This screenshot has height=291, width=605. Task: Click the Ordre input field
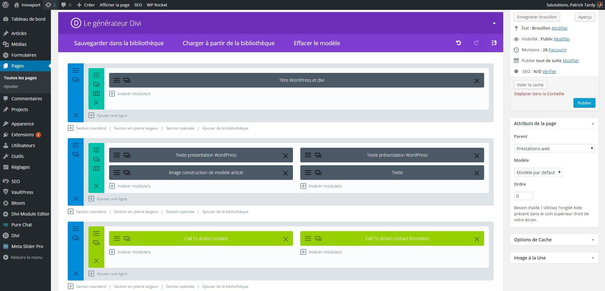[x=523, y=196]
